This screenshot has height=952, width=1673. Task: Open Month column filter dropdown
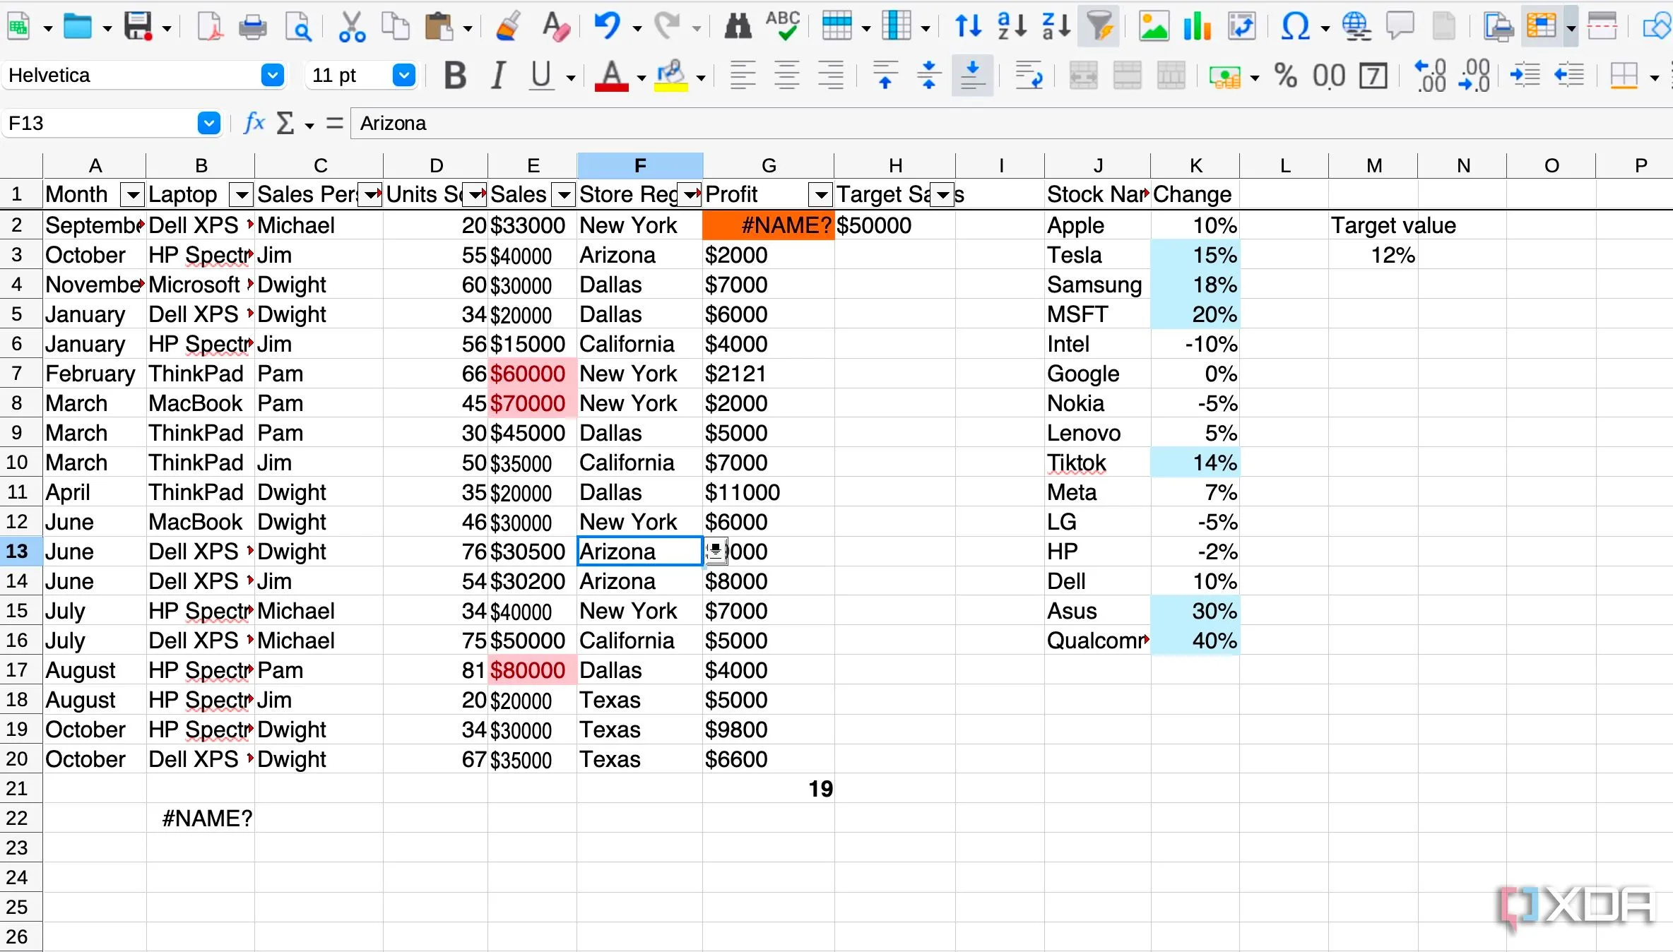click(133, 194)
